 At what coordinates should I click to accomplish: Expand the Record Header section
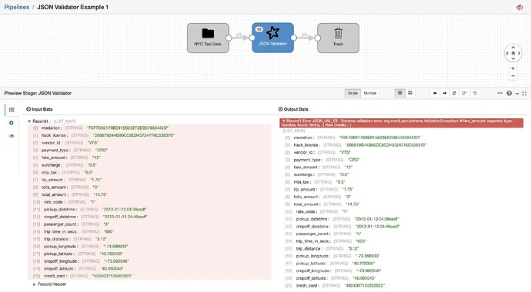click(x=34, y=284)
